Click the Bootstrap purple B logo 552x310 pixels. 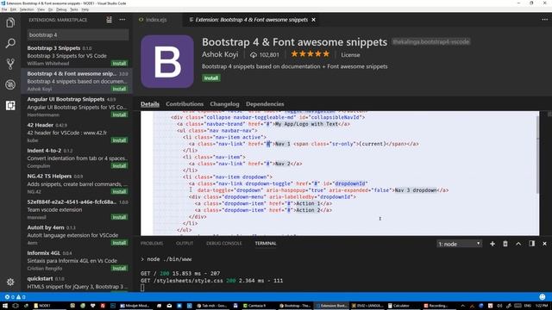(x=167, y=61)
